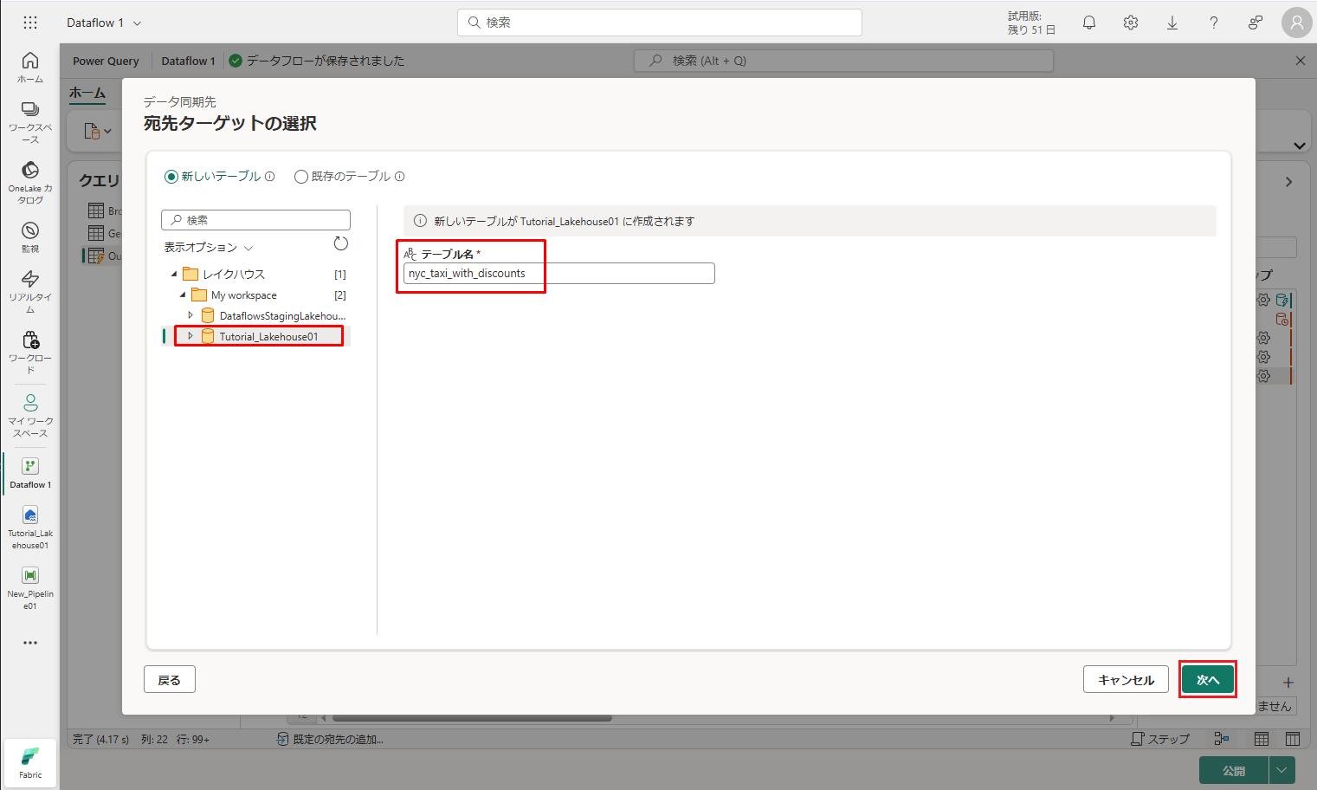
Task: Open feedback icon in top bar
Action: point(1256,23)
